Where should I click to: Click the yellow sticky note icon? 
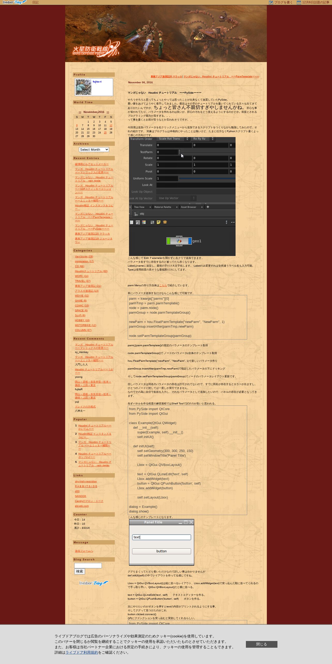click(159, 222)
